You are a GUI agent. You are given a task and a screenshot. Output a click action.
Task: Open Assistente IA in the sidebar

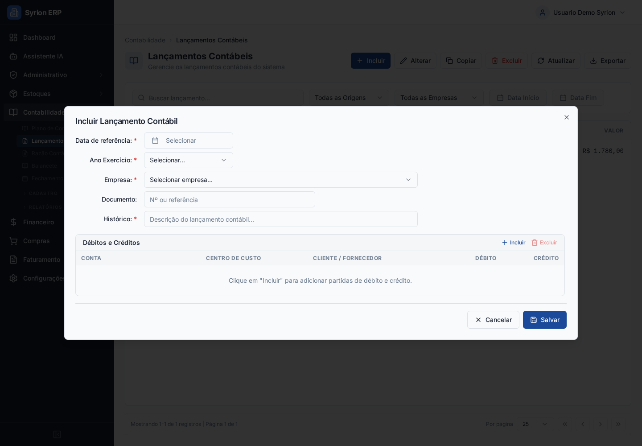coord(57,56)
